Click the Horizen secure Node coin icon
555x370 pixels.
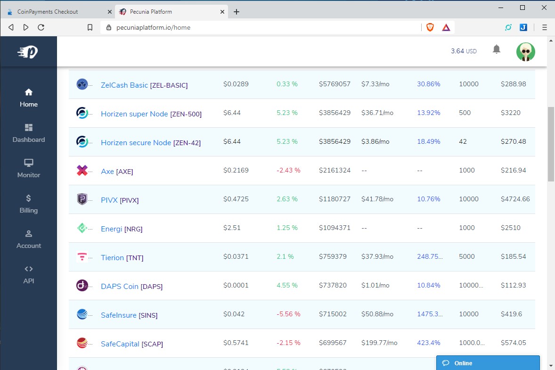[x=82, y=141]
